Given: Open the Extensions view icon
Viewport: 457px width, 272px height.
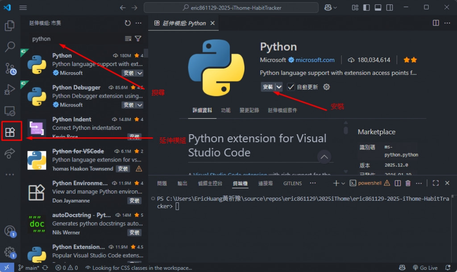Looking at the screenshot, I should (10, 132).
